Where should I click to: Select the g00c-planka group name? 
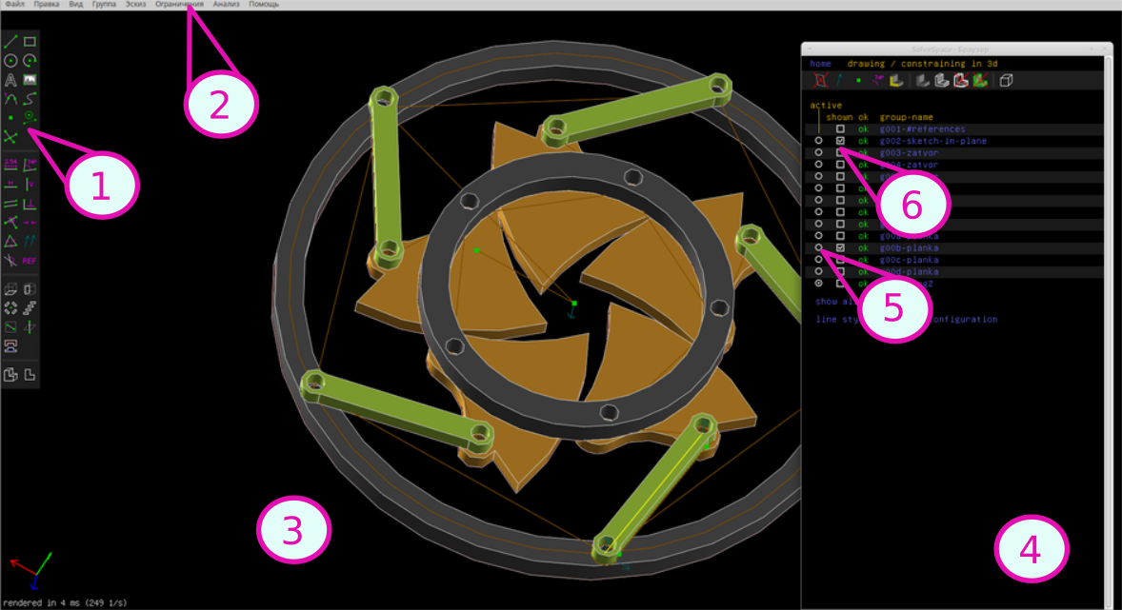coord(908,260)
